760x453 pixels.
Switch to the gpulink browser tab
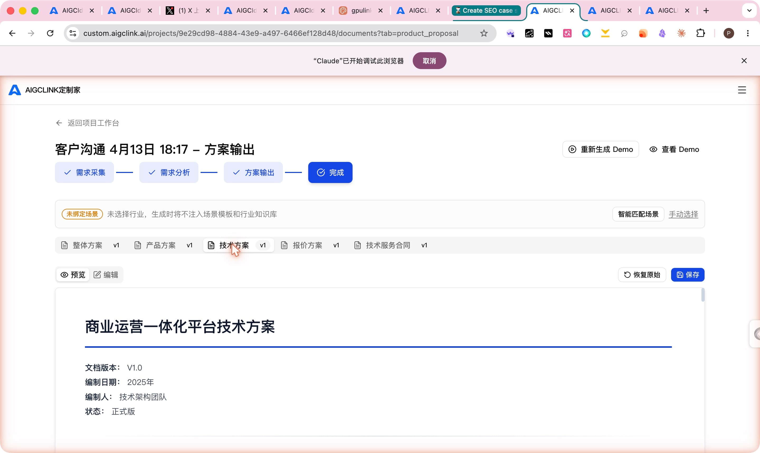(x=361, y=11)
